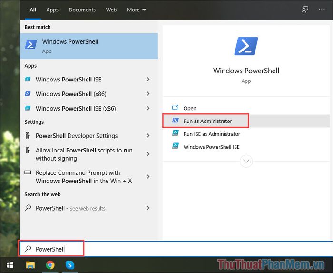333x273 pixels.
Task: Expand the More filter dropdown
Action: click(137, 10)
